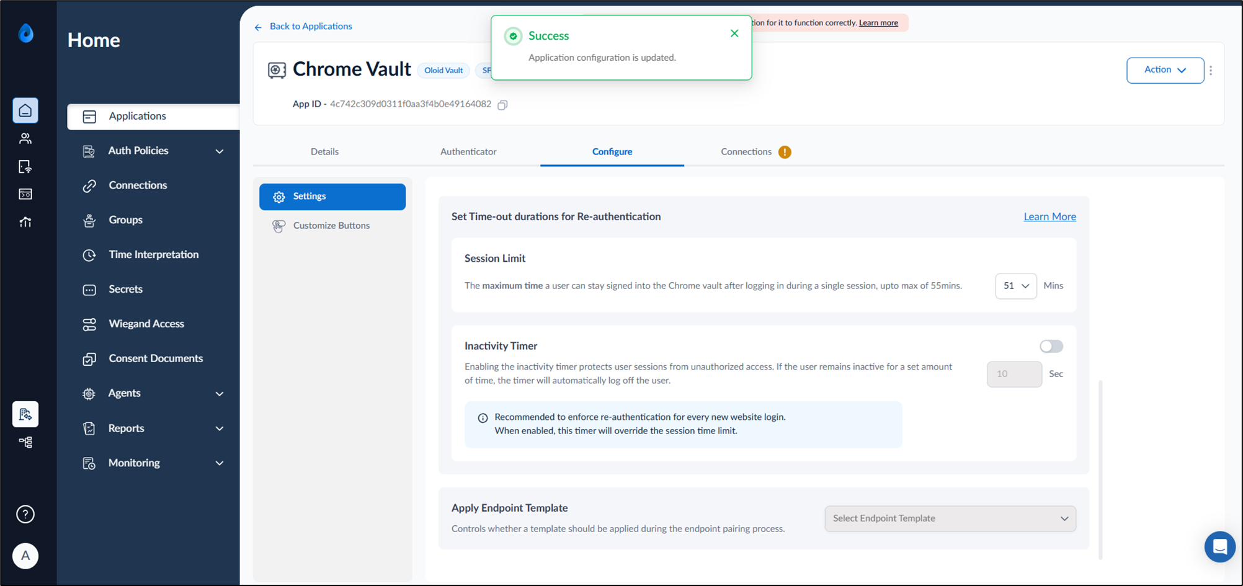
Task: Expand the Monitoring menu chevron
Action: pyautogui.click(x=220, y=463)
